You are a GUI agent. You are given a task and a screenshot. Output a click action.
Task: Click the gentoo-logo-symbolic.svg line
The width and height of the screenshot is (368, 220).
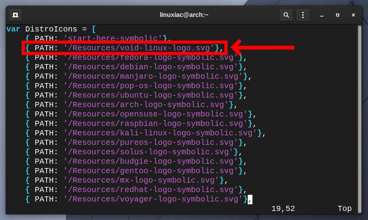coord(136,170)
